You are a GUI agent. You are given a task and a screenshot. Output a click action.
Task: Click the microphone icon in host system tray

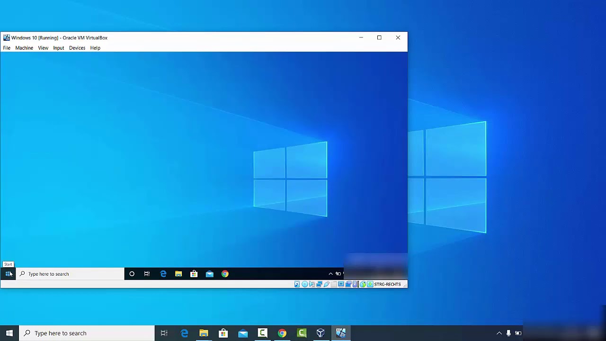508,333
